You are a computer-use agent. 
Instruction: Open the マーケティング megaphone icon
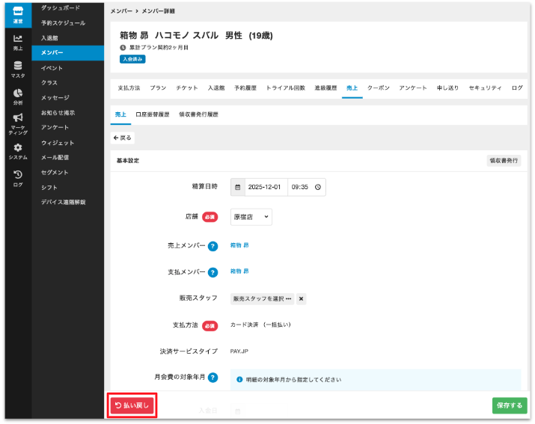pos(18,122)
